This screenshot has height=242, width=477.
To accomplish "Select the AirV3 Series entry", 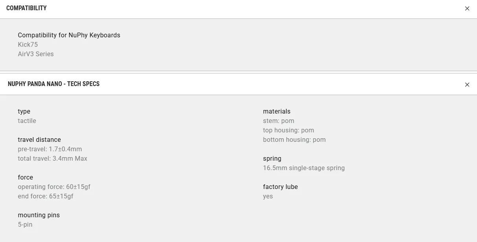I will (36, 54).
